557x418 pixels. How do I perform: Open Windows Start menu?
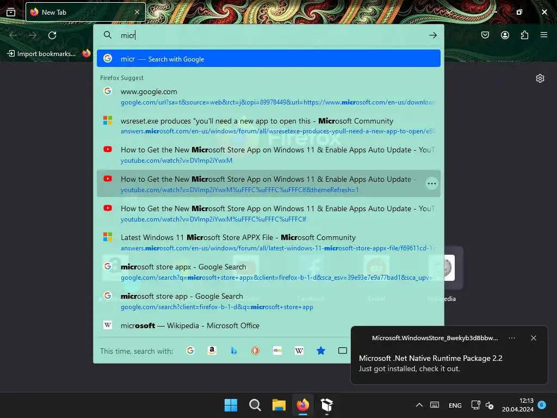click(231, 405)
